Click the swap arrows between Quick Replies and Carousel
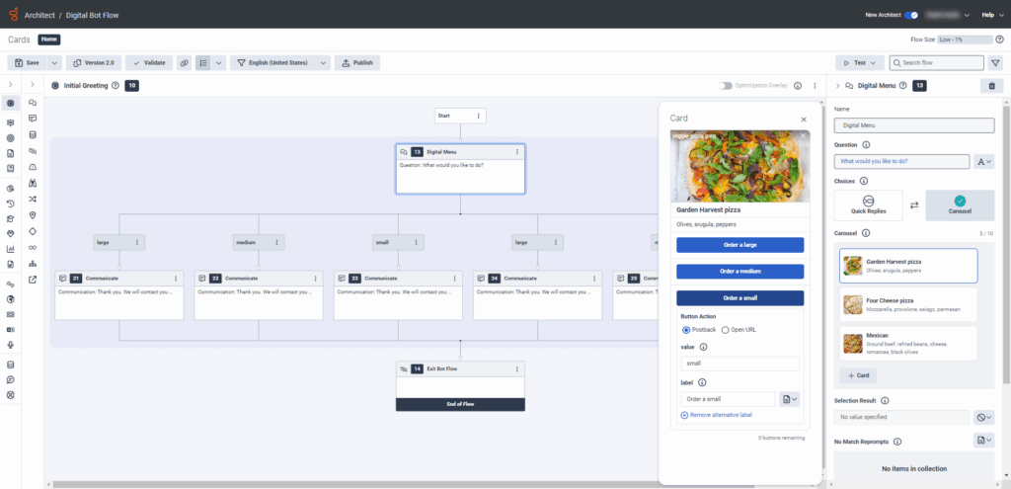The width and height of the screenshot is (1011, 489). [x=913, y=205]
